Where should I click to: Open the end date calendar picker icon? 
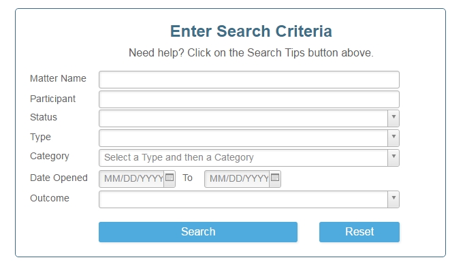pyautogui.click(x=275, y=178)
